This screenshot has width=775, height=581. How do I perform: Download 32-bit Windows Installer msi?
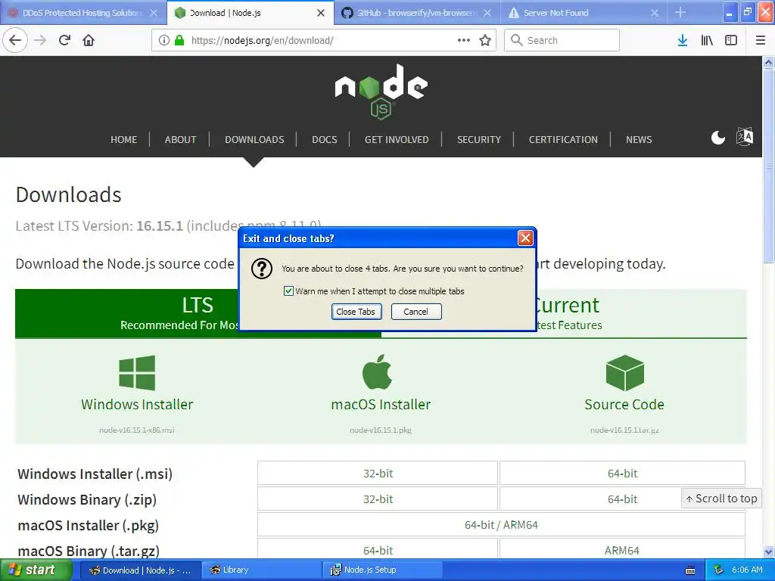378,474
